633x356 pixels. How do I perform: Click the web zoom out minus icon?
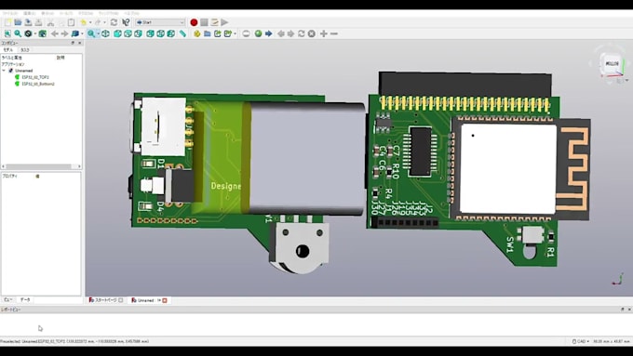[x=334, y=33]
